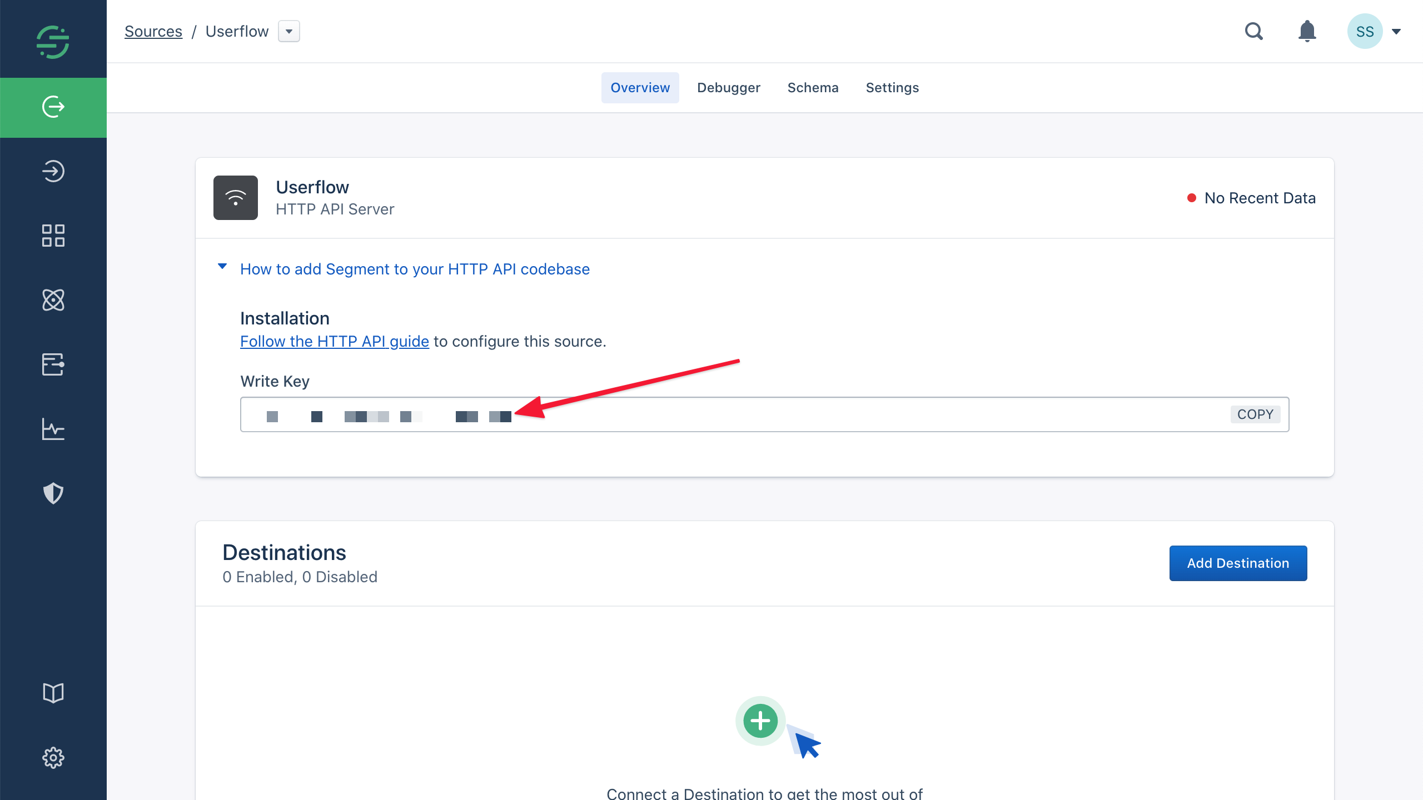The height and width of the screenshot is (800, 1423).
Task: Copy the Write Key
Action: pos(1255,414)
